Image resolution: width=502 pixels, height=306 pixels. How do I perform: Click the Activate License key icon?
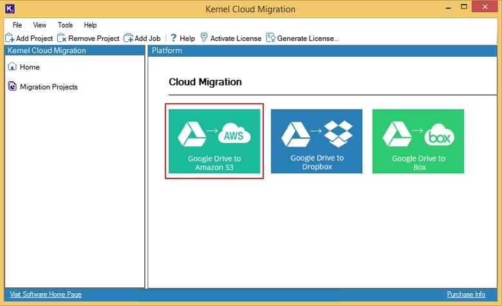click(204, 38)
